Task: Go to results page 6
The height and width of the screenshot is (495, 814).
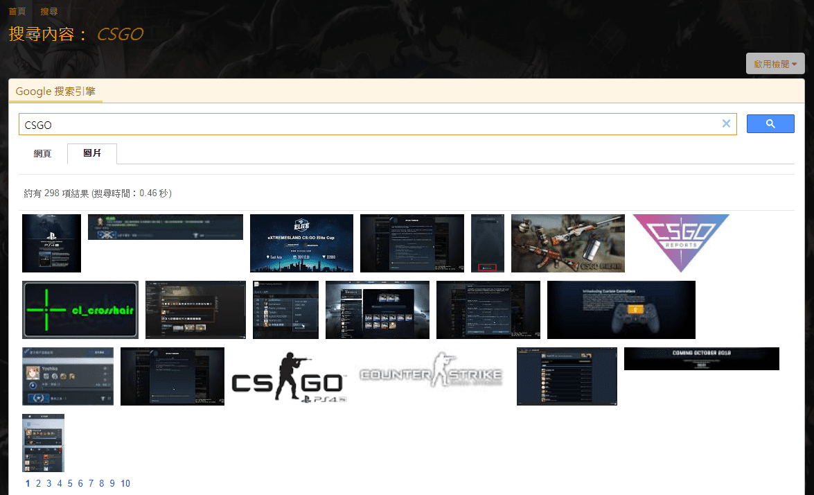Action: [80, 484]
